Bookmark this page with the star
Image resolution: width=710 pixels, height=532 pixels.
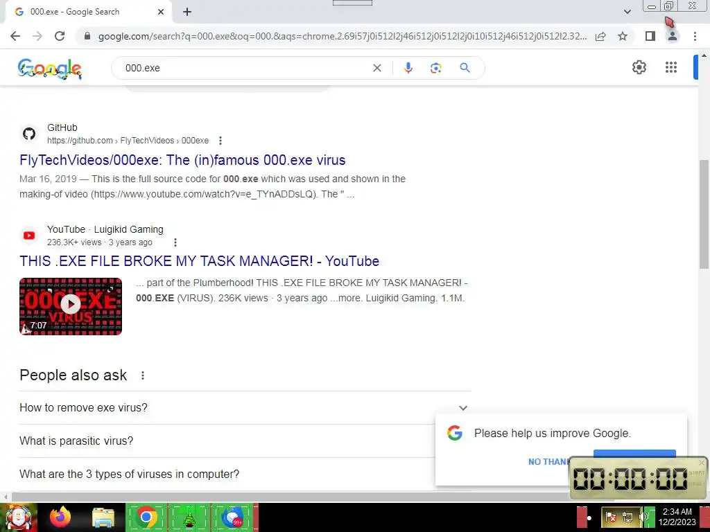[x=623, y=36]
